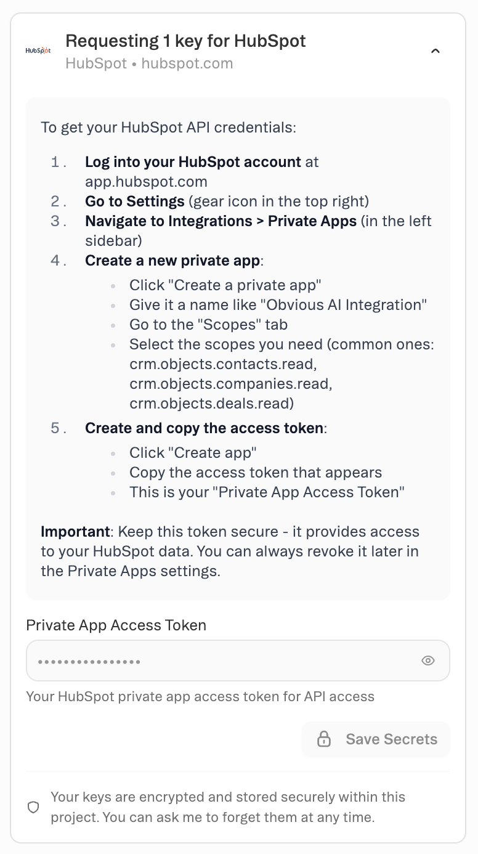478x854 pixels.
Task: Collapse the HubSpot key request panel
Action: (x=435, y=51)
